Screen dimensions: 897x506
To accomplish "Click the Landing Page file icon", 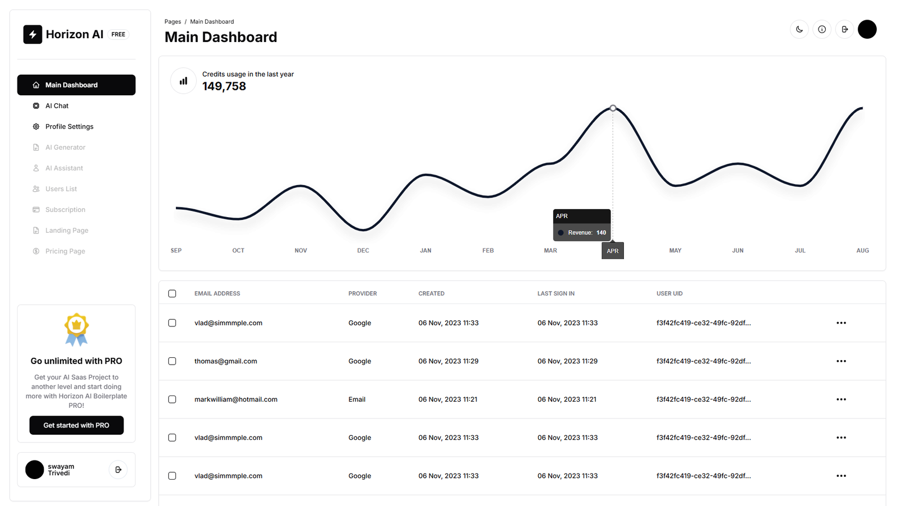I will pyautogui.click(x=36, y=231).
